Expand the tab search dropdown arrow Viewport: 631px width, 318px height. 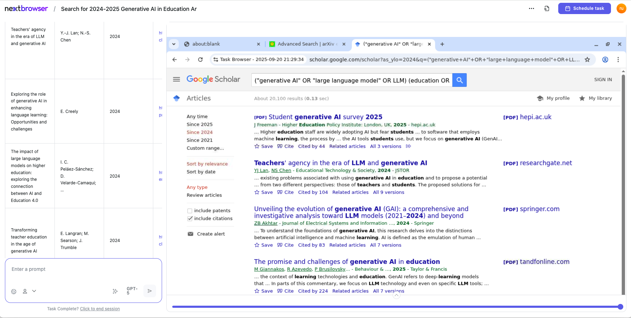click(174, 44)
